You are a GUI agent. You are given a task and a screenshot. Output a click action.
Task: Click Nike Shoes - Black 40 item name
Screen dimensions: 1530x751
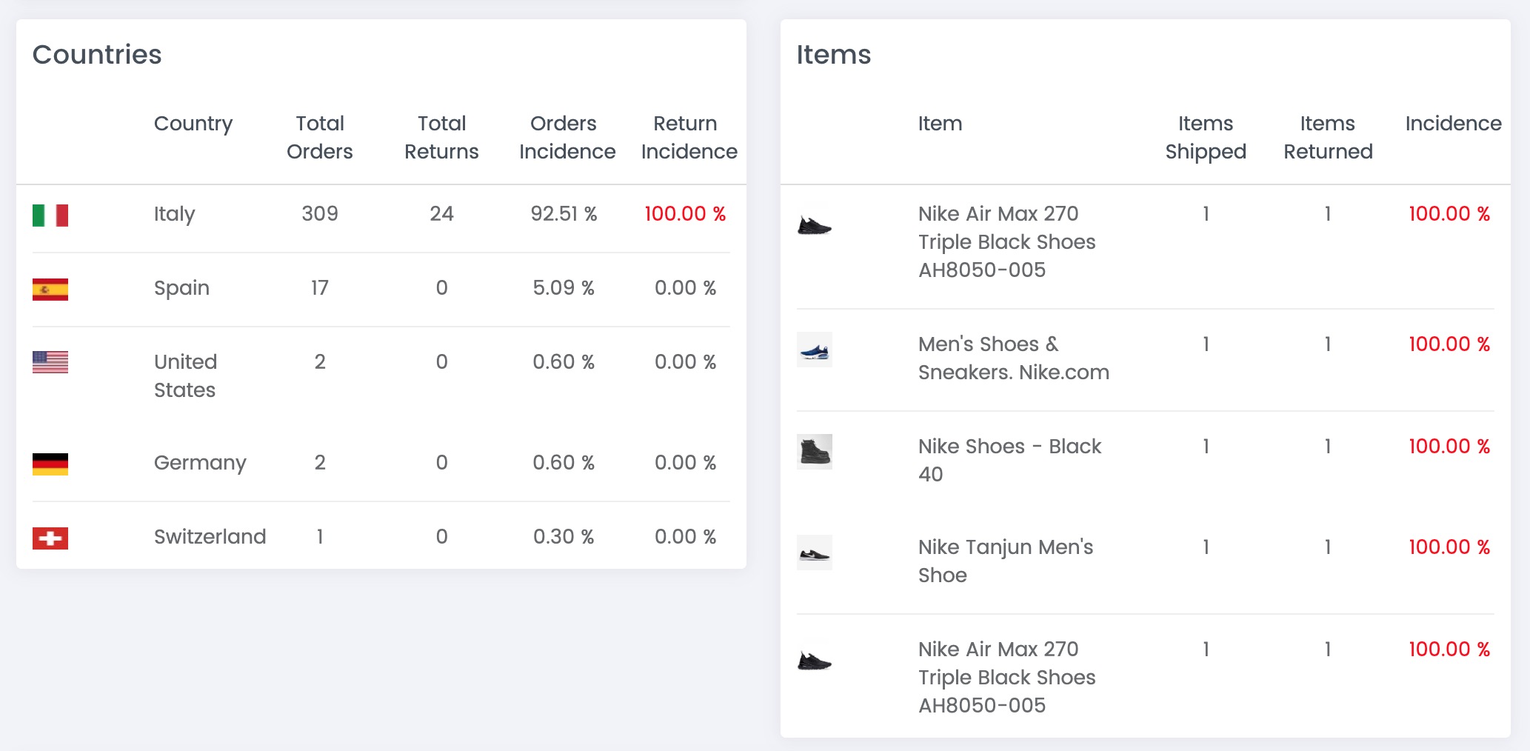(1010, 460)
